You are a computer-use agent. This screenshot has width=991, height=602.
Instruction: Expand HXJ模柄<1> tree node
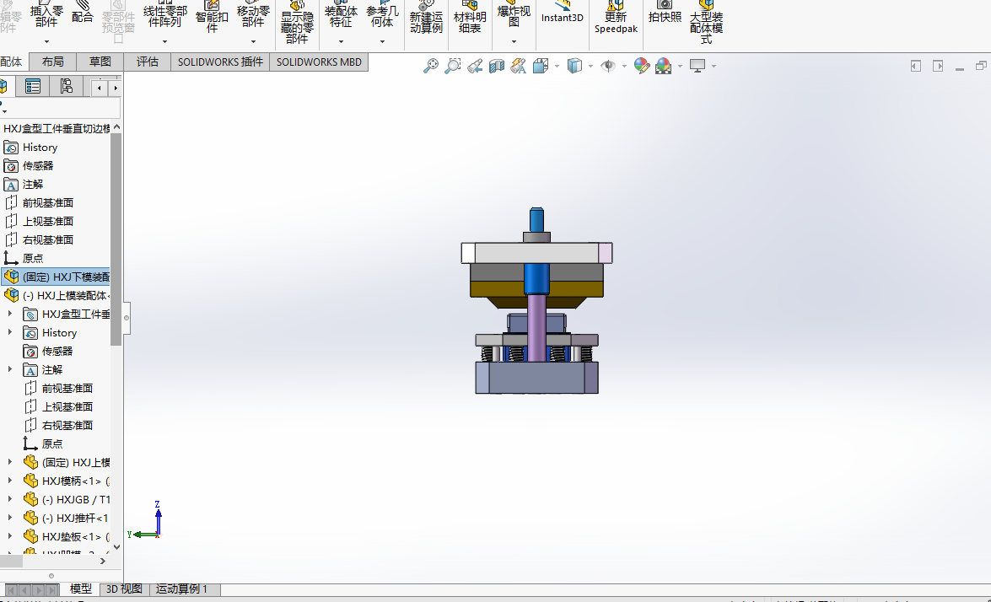pos(9,481)
